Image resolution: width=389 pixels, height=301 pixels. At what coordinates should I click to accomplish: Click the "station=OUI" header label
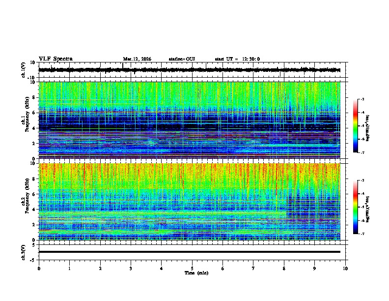[x=182, y=59]
